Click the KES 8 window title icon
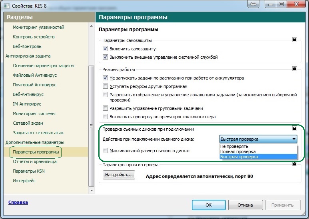 [x=7, y=6]
